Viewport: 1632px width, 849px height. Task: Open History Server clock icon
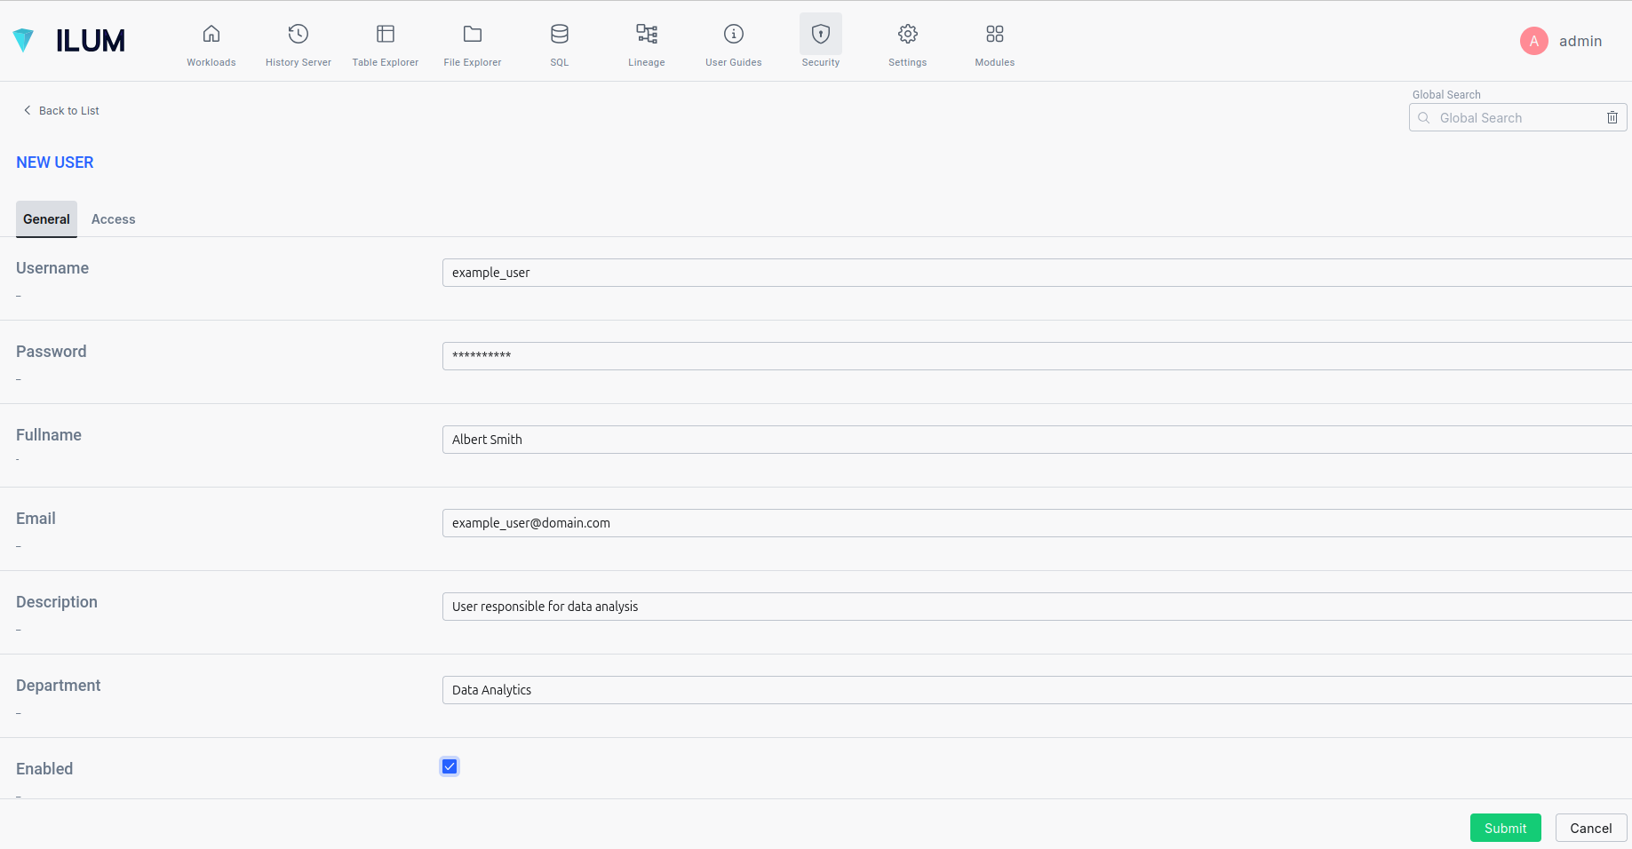coord(299,34)
